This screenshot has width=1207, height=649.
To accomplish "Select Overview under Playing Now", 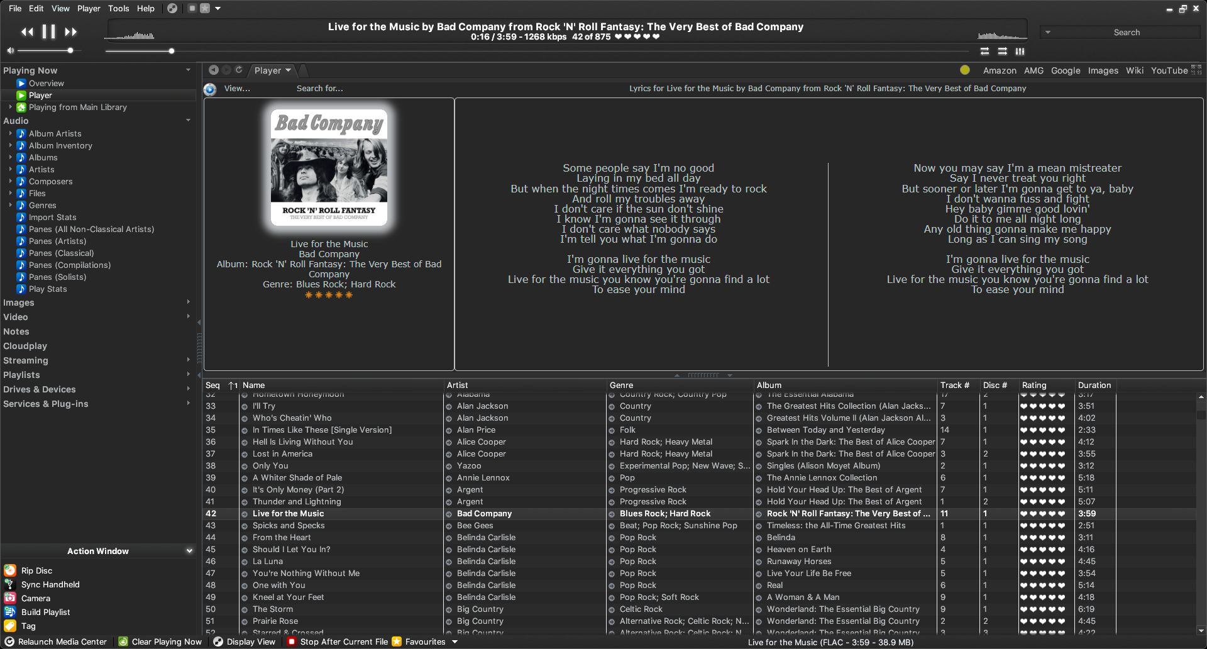I will coord(46,84).
